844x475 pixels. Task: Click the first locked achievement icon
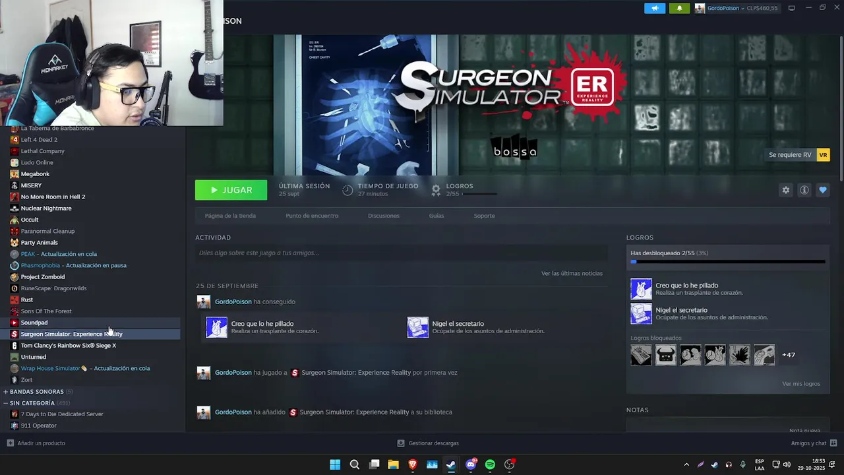click(641, 355)
